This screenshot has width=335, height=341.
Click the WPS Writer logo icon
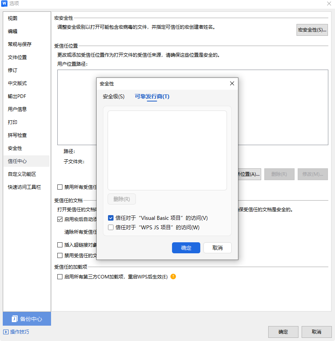tap(4, 4)
